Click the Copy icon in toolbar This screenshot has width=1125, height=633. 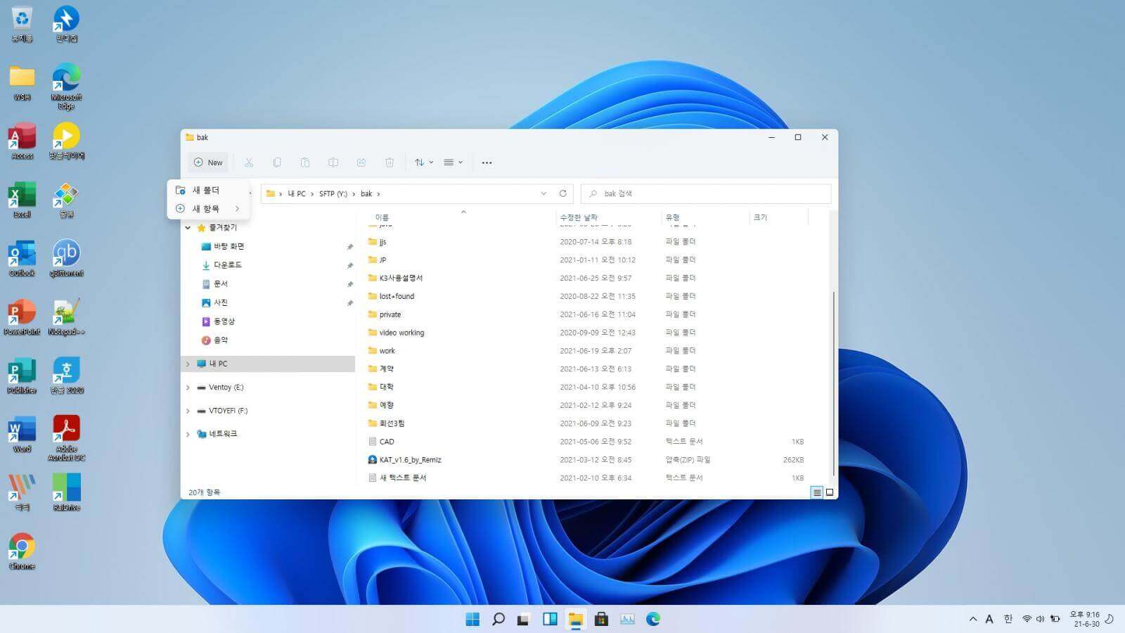point(277,162)
